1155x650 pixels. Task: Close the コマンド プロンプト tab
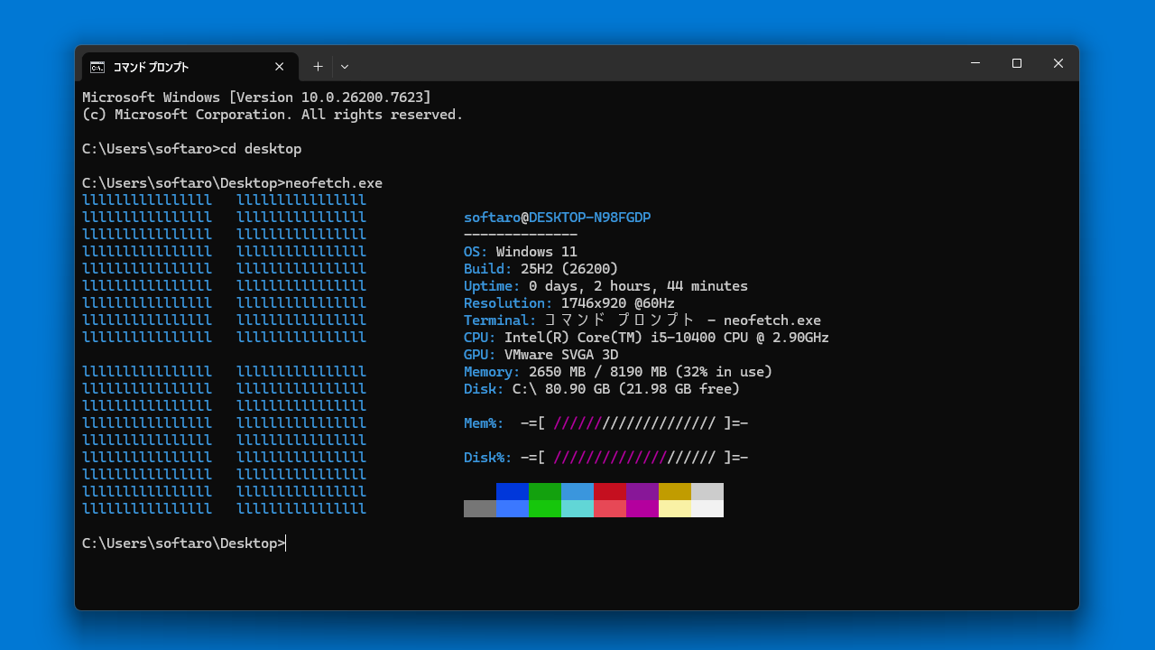[x=280, y=66]
